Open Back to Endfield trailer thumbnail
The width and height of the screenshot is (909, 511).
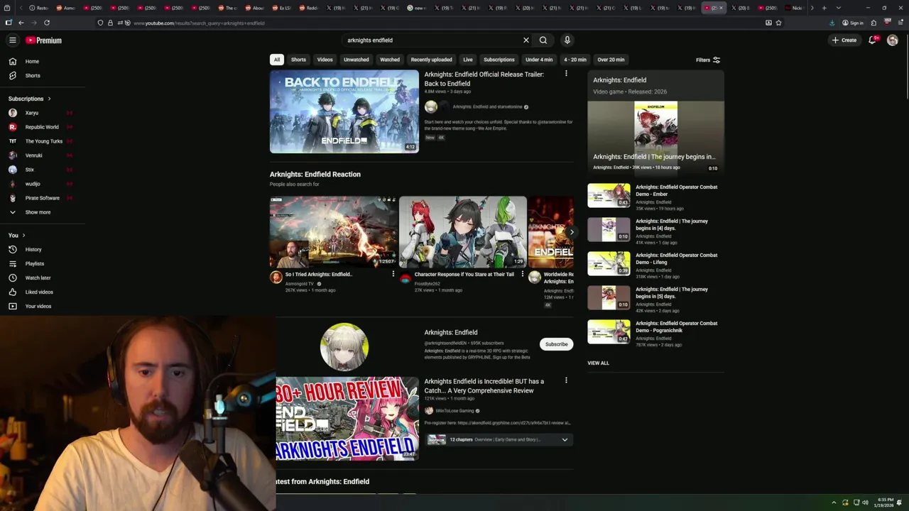[344, 111]
